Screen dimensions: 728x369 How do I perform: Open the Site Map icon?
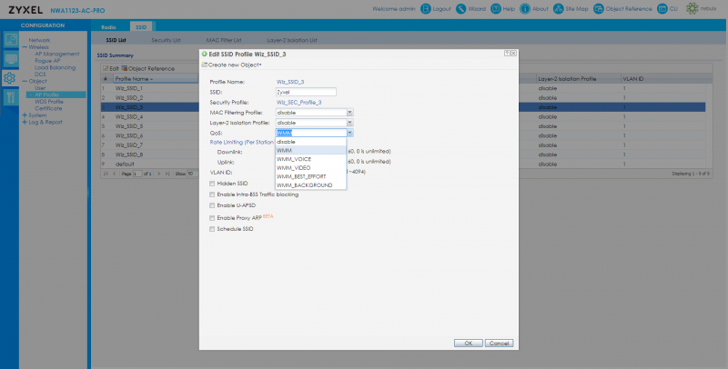coord(559,9)
